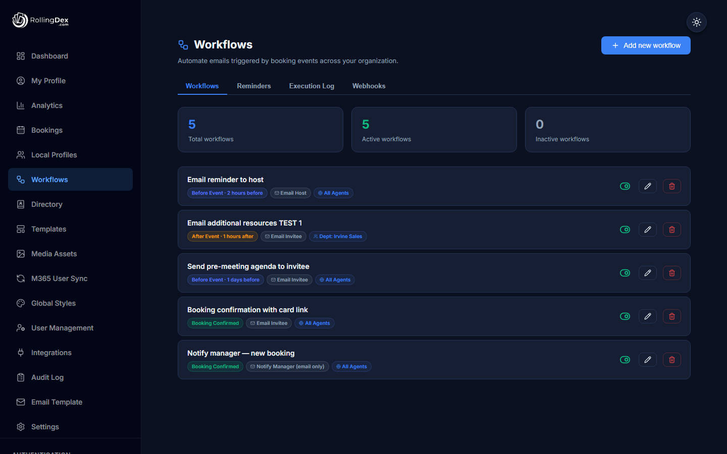Open the Execution Log tab
The image size is (727, 454).
coord(311,86)
